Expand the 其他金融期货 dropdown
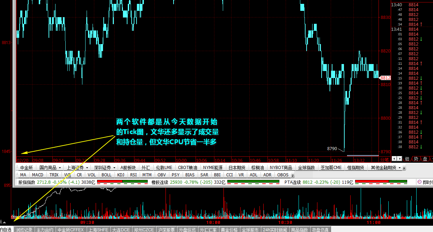This screenshot has width=433, height=232. [x=386, y=168]
